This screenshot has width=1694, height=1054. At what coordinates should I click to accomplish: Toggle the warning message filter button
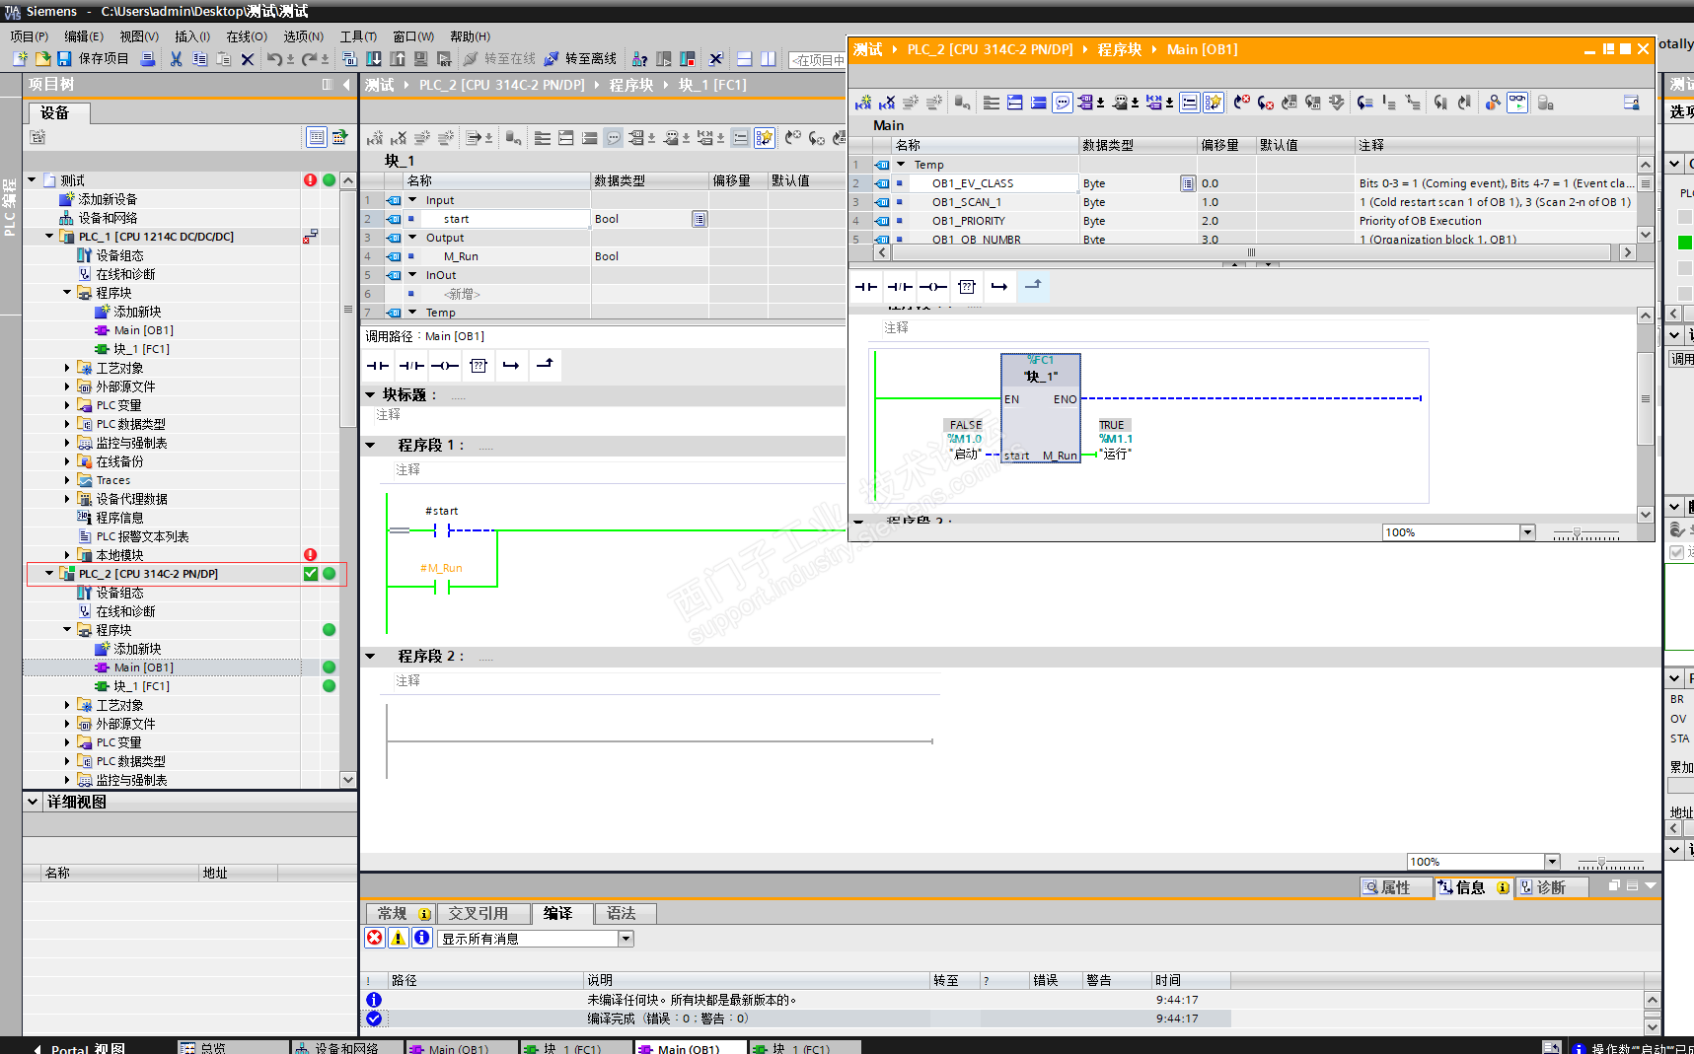coord(399,938)
